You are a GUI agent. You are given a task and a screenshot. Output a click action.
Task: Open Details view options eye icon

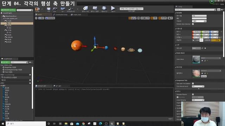222,10
